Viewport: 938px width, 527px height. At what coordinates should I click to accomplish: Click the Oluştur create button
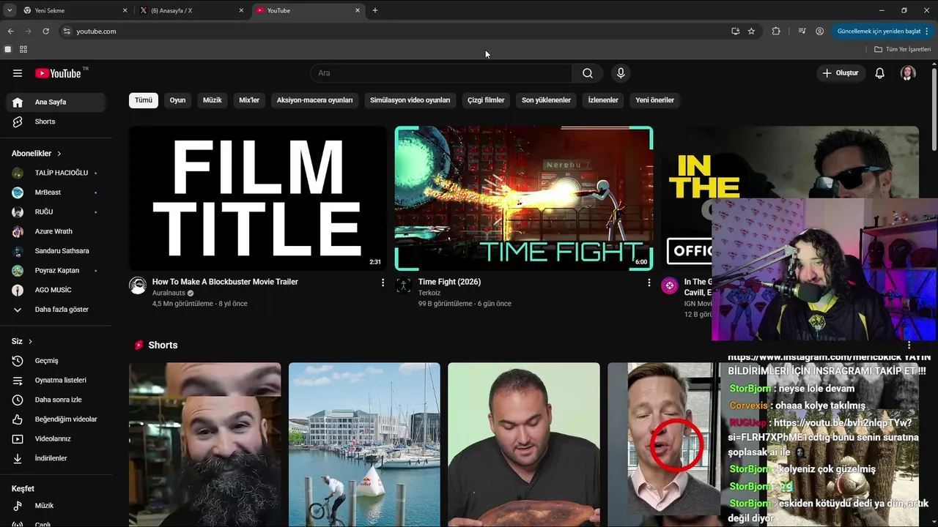point(840,73)
